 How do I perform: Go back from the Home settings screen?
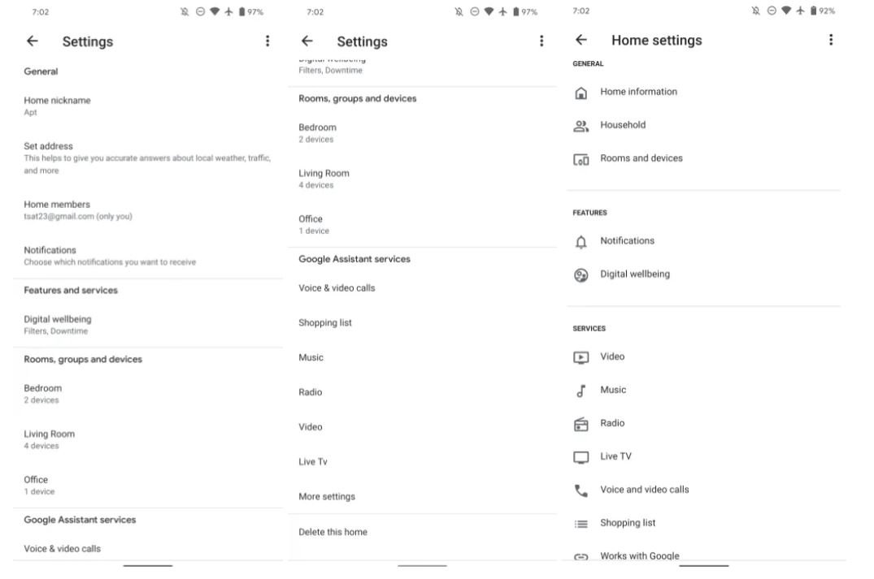pyautogui.click(x=580, y=40)
